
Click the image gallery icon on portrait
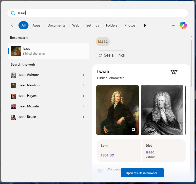133,129
